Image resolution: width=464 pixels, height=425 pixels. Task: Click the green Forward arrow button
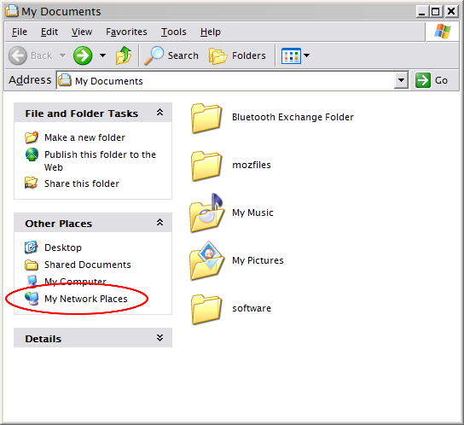(x=83, y=55)
